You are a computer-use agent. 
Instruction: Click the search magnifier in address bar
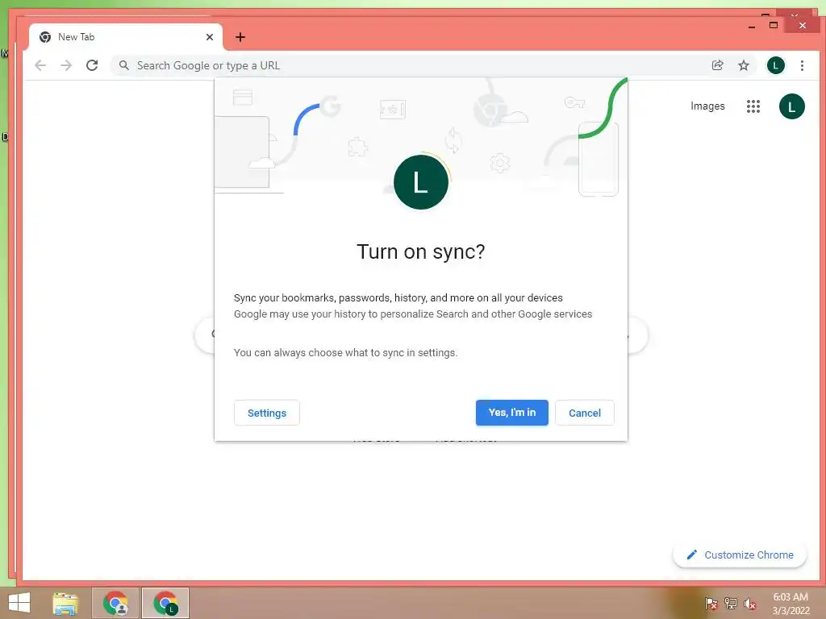click(123, 65)
